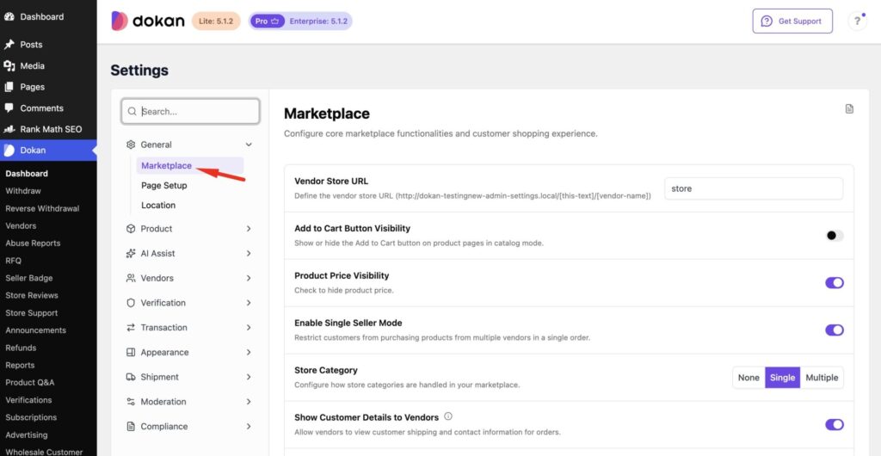Expand the Appearance section chevron
Image resolution: width=881 pixels, height=456 pixels.
click(x=249, y=352)
